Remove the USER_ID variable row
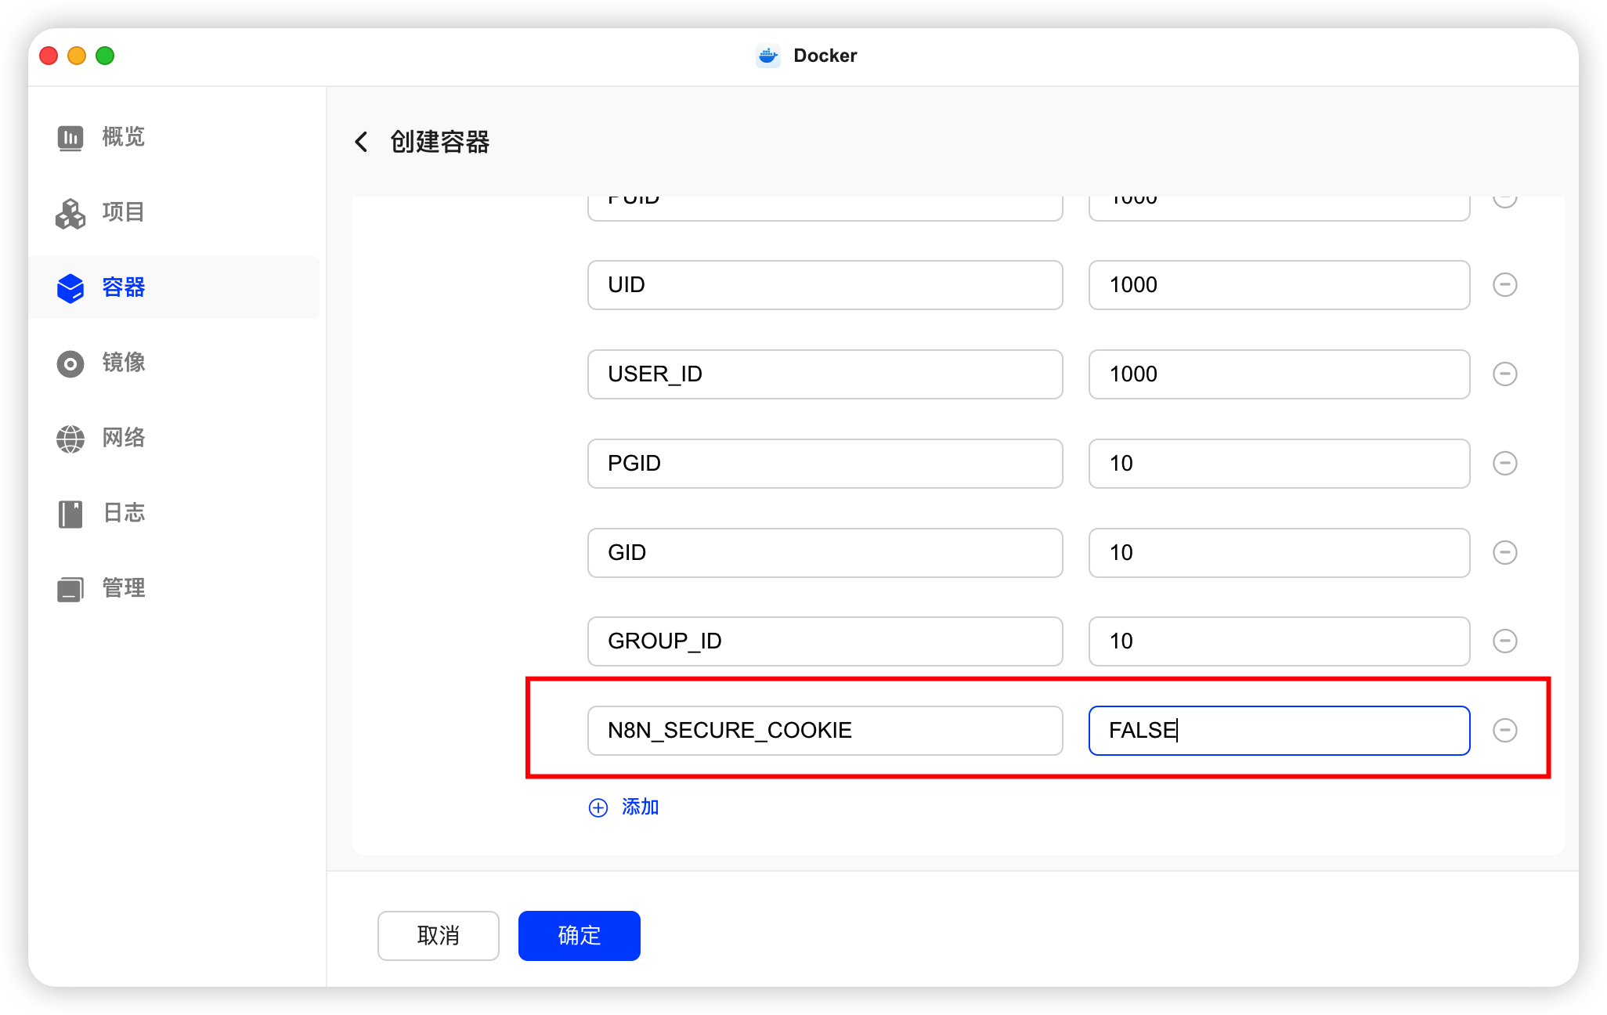This screenshot has width=1607, height=1015. (x=1504, y=374)
